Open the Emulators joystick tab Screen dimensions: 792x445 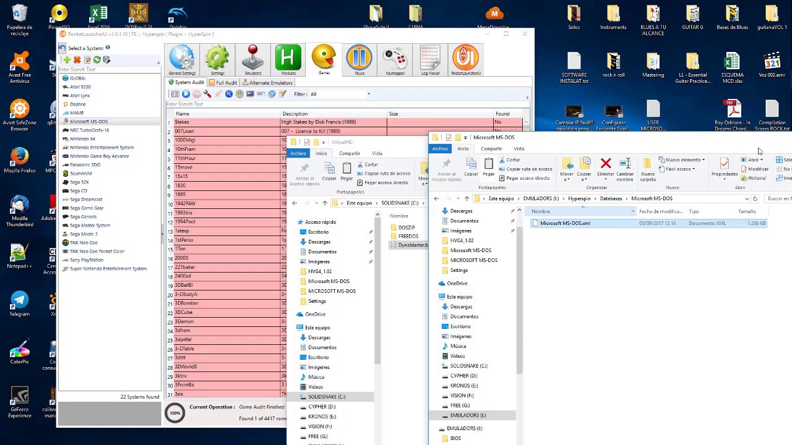click(x=252, y=60)
